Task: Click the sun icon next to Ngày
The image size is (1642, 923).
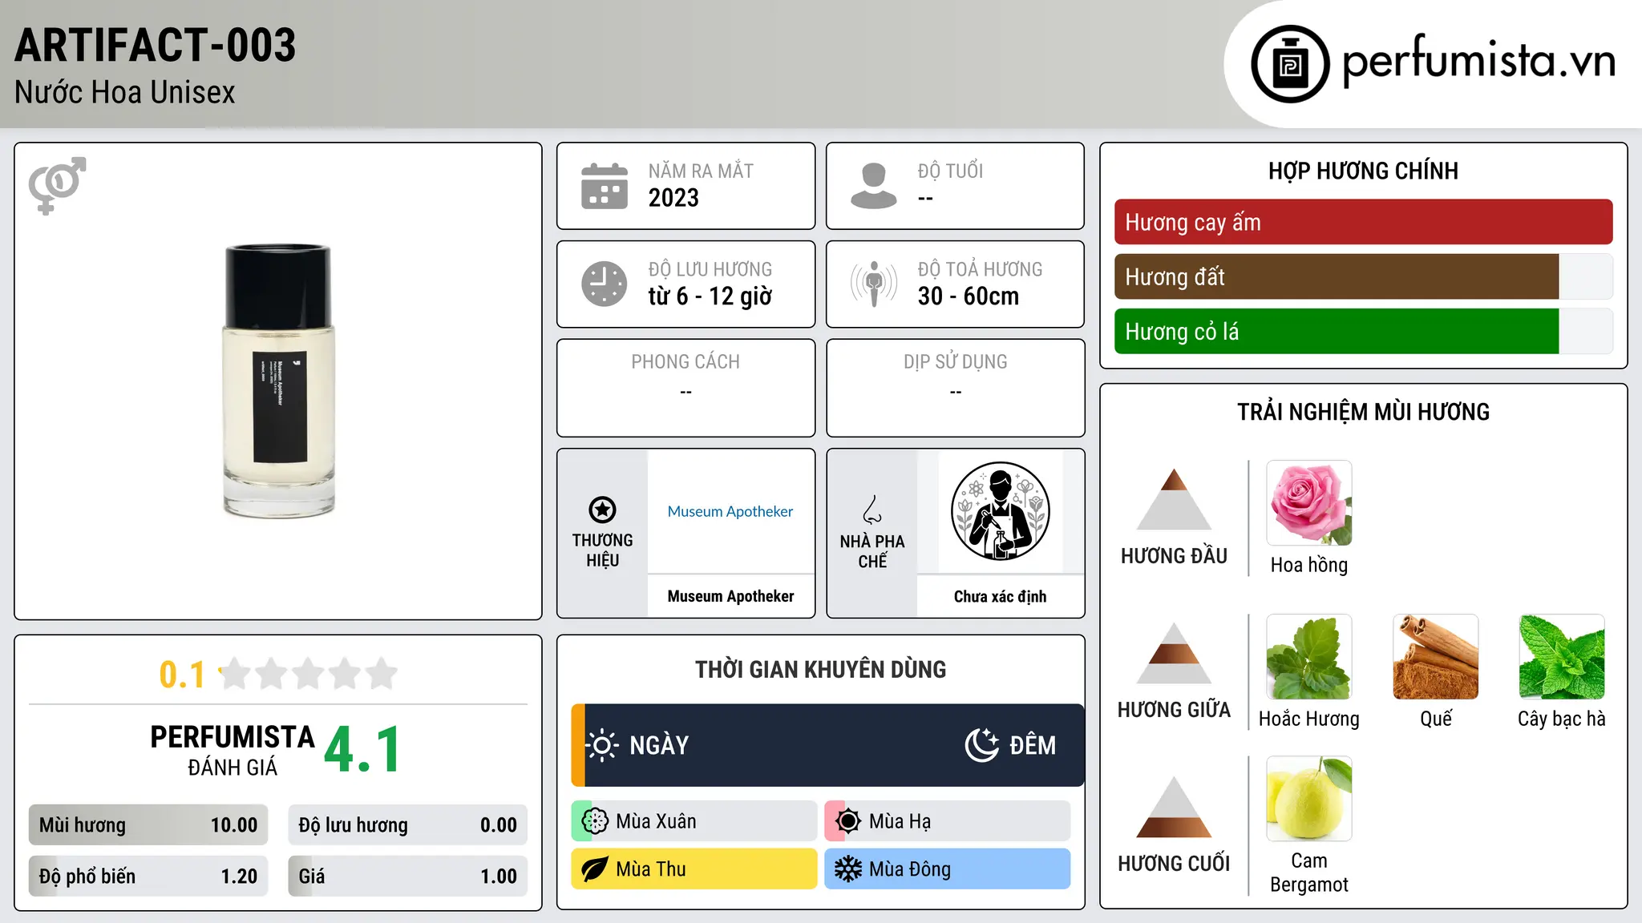Action: click(601, 745)
